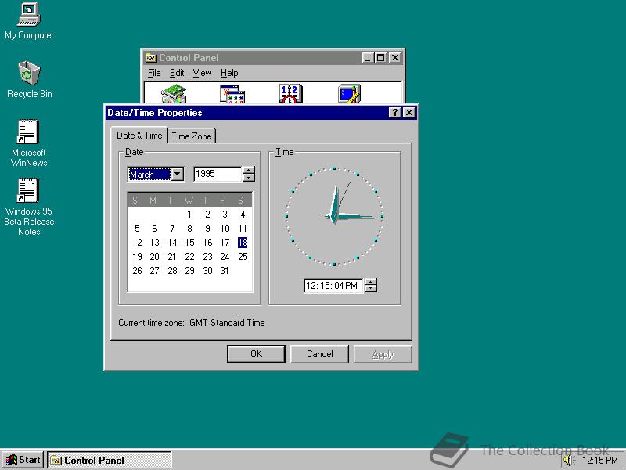Click the Control Panel window title icon
This screenshot has height=470, width=626.
(150, 58)
